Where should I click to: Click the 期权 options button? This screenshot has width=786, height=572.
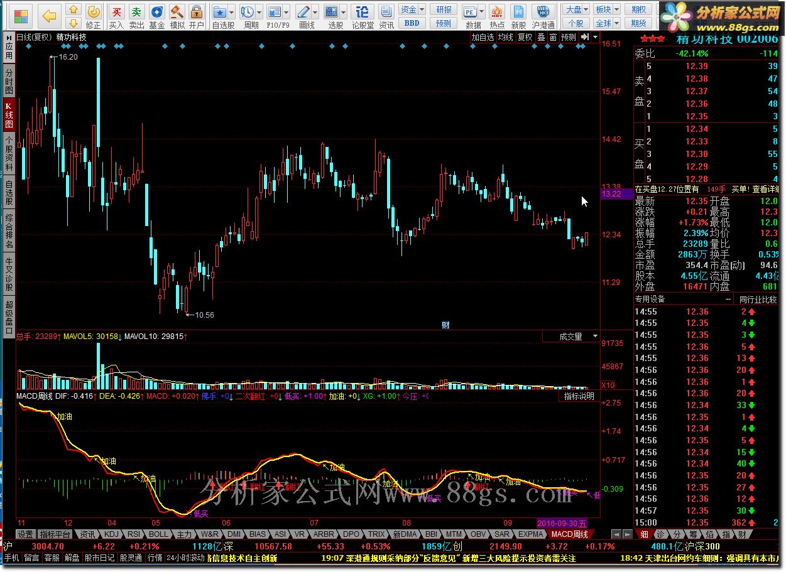coord(639,9)
